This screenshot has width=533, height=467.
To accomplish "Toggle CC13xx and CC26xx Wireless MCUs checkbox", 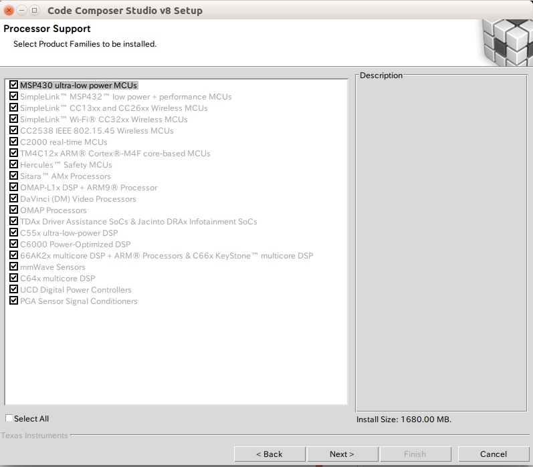I will click(x=13, y=108).
